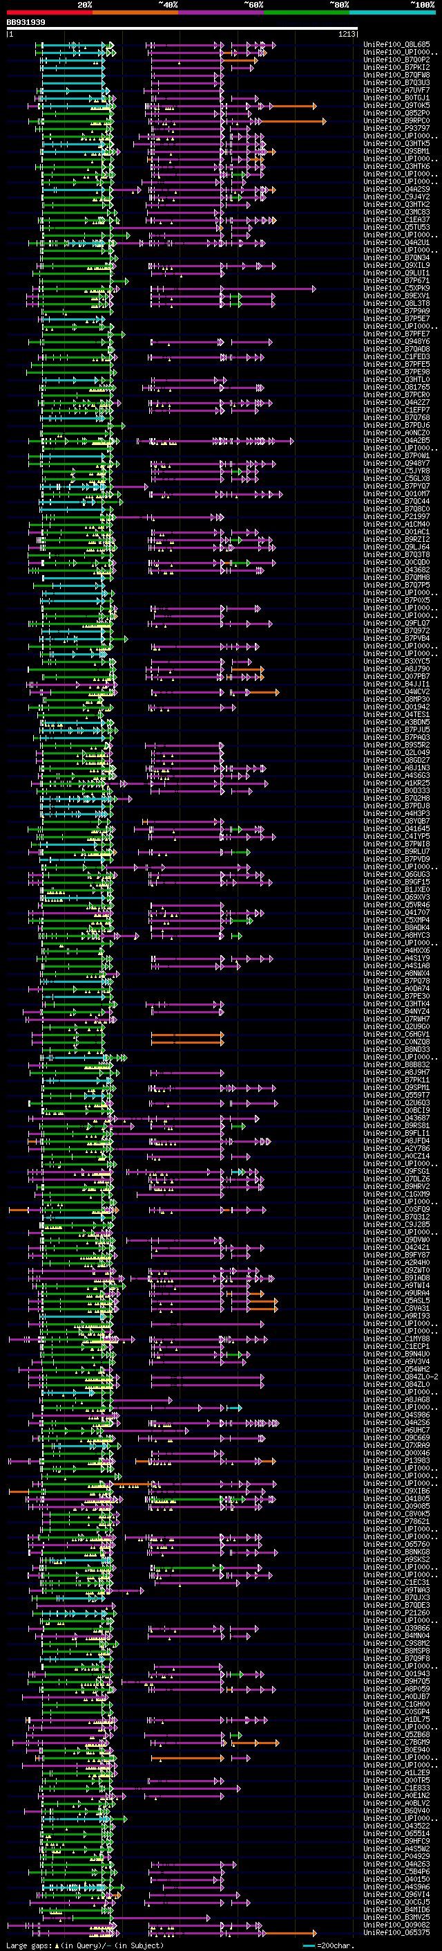Screen dimensions: 442x1951
Task: Select hit label UniRef100_Q4A2B5
Action: click(x=396, y=440)
